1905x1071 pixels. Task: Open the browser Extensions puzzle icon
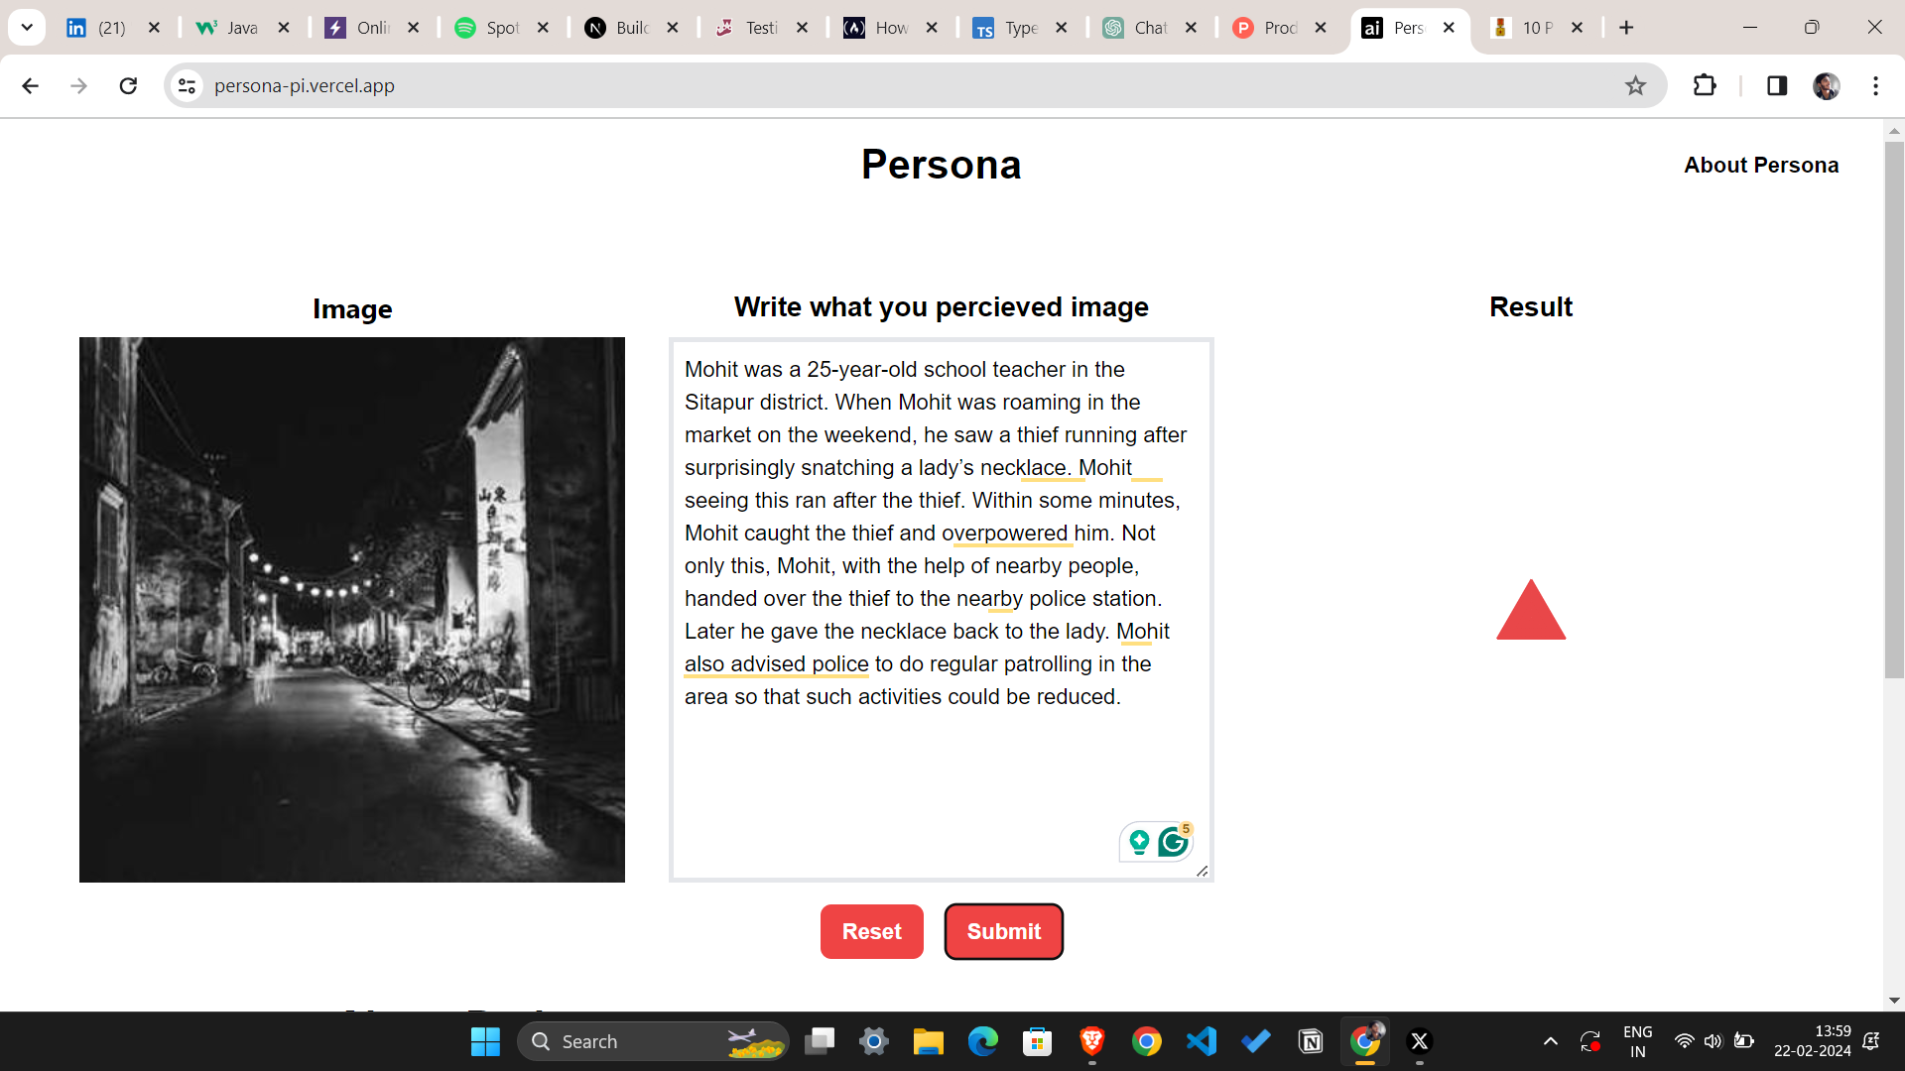click(x=1705, y=85)
